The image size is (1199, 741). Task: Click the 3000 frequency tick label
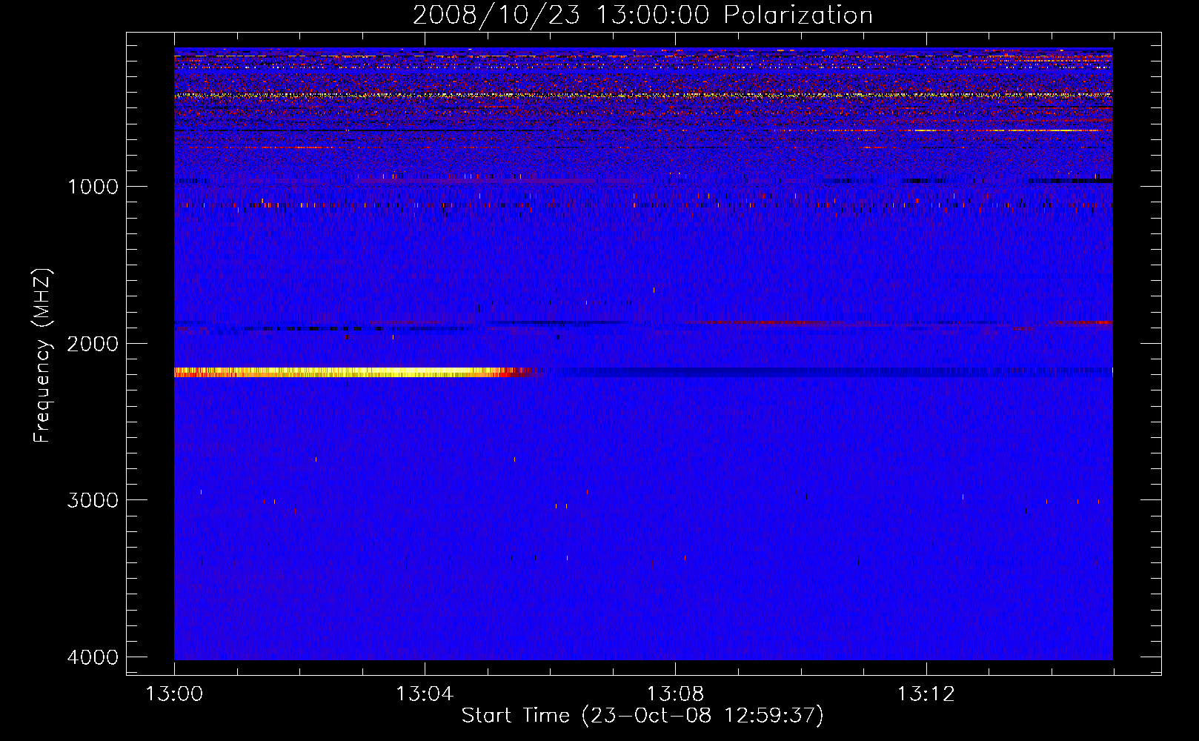point(93,500)
